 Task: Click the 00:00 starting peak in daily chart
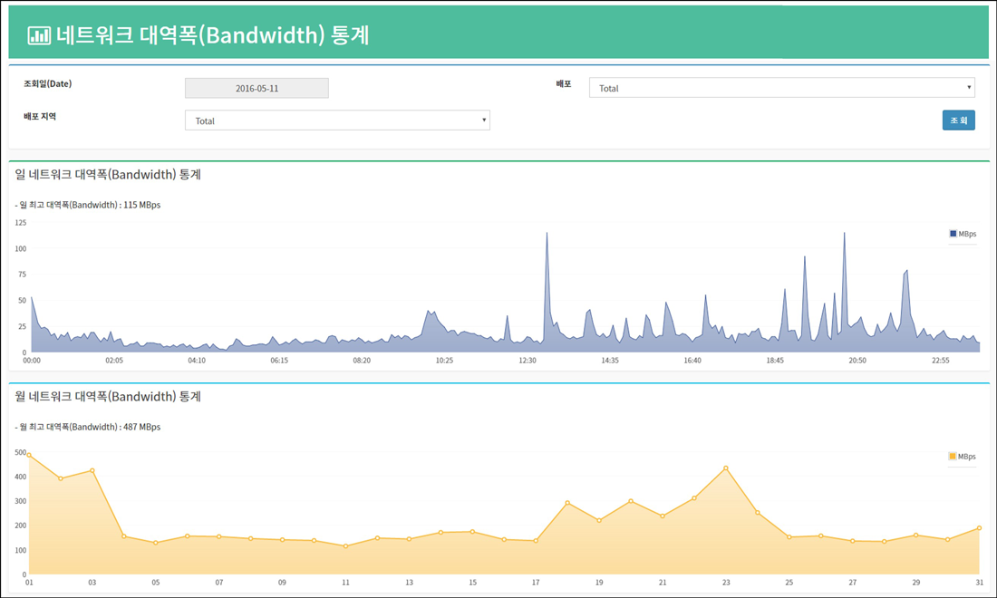coord(32,297)
